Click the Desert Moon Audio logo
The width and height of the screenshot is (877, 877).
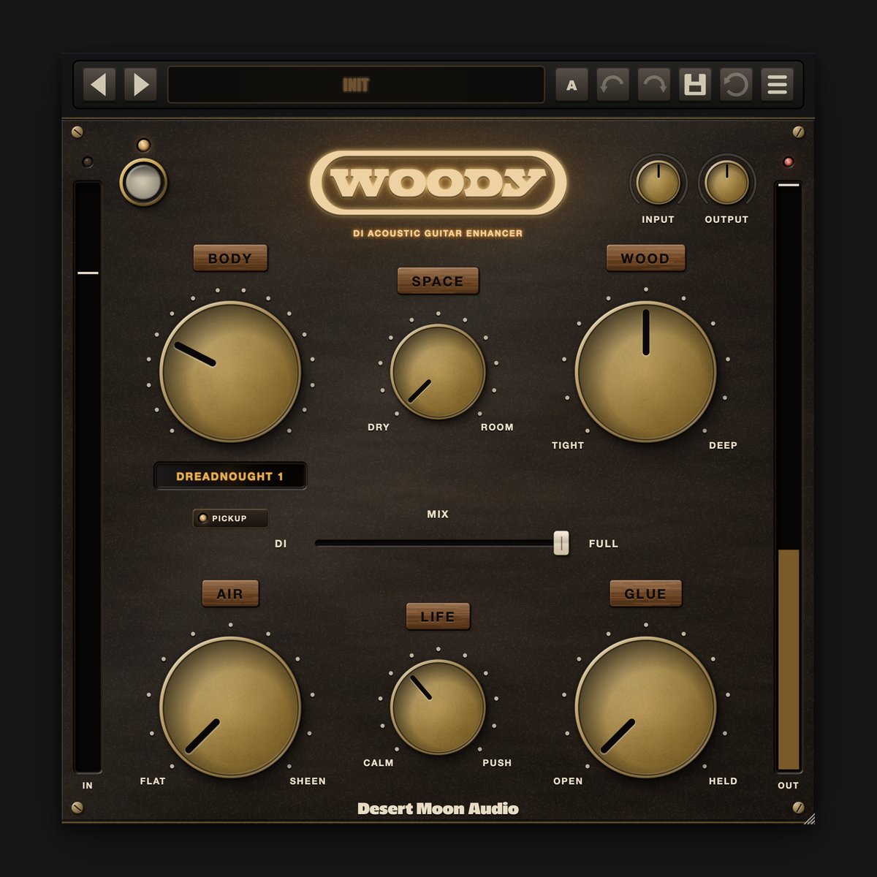438,808
